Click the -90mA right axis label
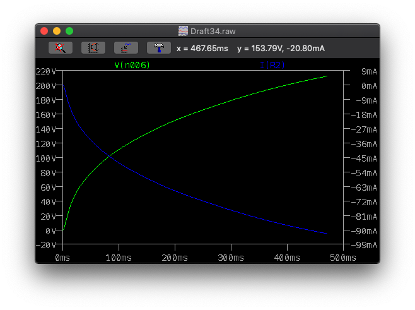Viewport: 415px width, 310px height. 365,231
